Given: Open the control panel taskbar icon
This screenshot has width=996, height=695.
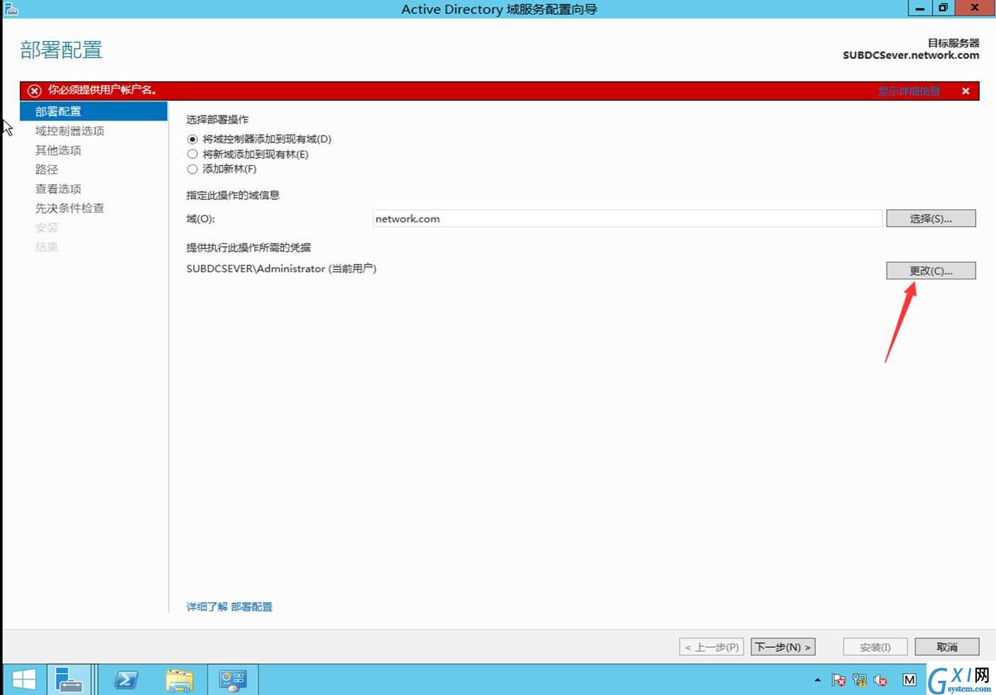Looking at the screenshot, I should pyautogui.click(x=233, y=680).
